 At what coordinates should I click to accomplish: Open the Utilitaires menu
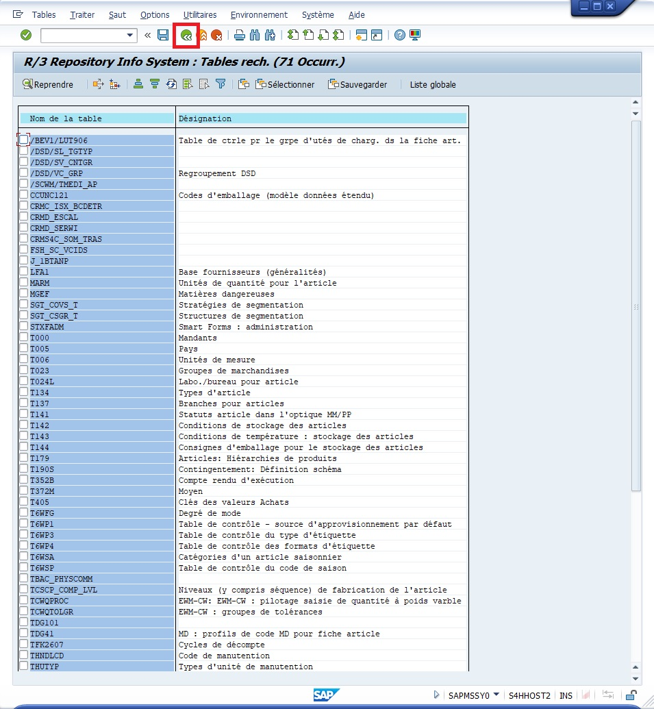coord(199,14)
